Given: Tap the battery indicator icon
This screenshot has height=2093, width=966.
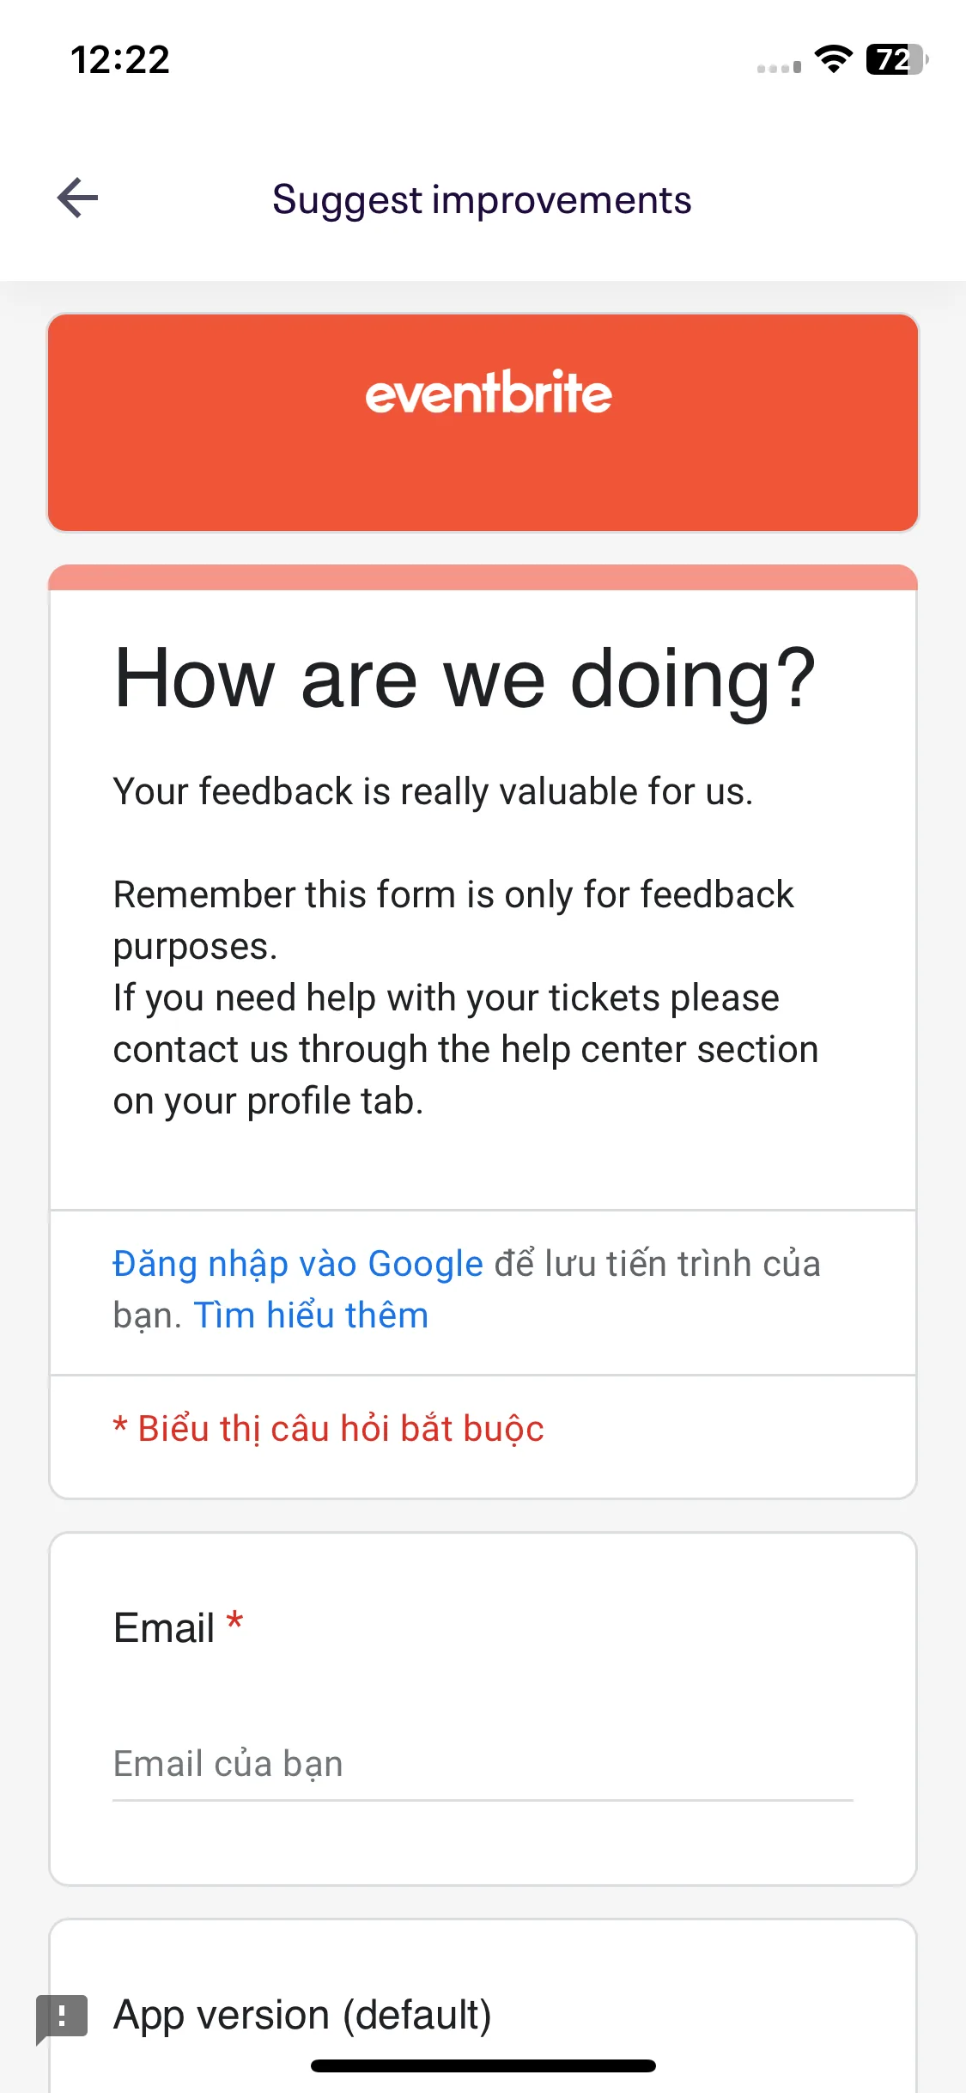Looking at the screenshot, I should click(897, 59).
